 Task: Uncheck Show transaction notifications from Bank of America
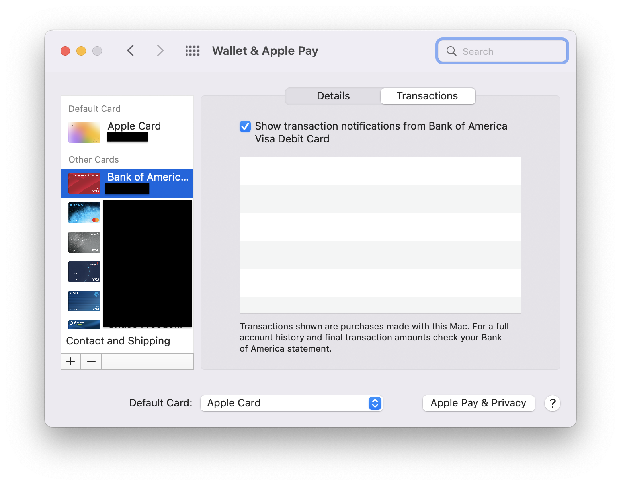[245, 126]
